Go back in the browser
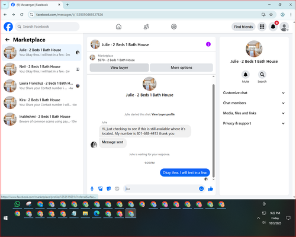Image resolution: width=296 pixels, height=237 pixels. 5,14
